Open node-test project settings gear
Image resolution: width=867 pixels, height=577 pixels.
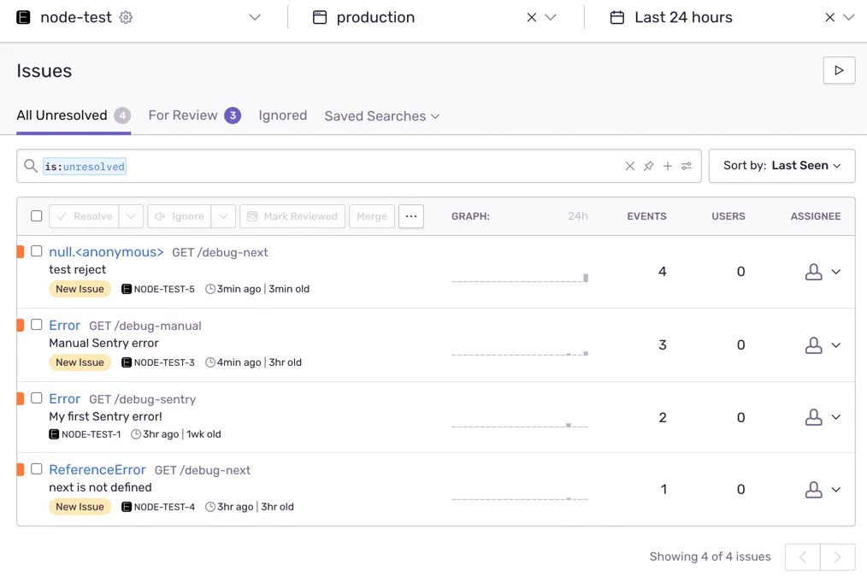126,17
